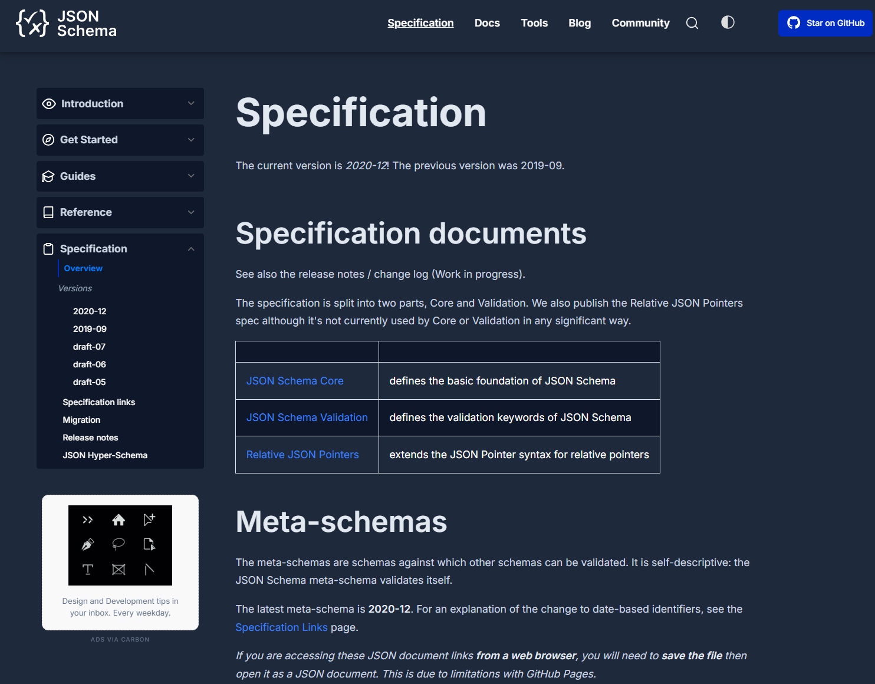Viewport: 875px width, 684px height.
Task: Open the JSON Schema Validation link
Action: pyautogui.click(x=307, y=417)
